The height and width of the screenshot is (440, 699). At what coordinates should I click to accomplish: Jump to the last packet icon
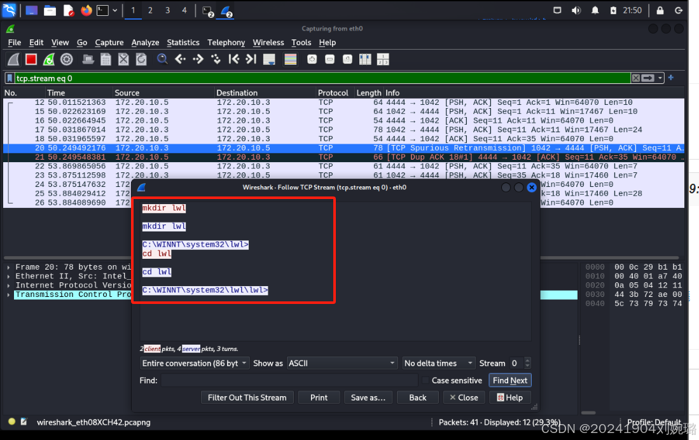point(251,59)
